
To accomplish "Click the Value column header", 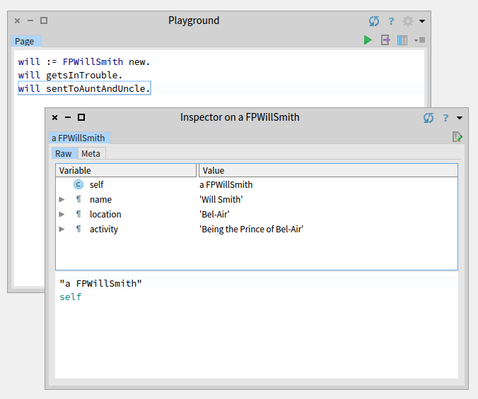I will coord(328,170).
